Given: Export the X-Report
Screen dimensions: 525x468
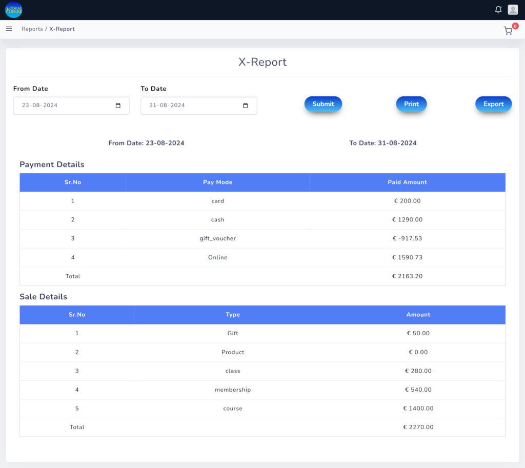Looking at the screenshot, I should pos(493,104).
